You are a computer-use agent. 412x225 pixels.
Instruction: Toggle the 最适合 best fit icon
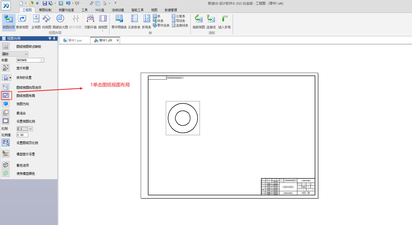point(6,113)
